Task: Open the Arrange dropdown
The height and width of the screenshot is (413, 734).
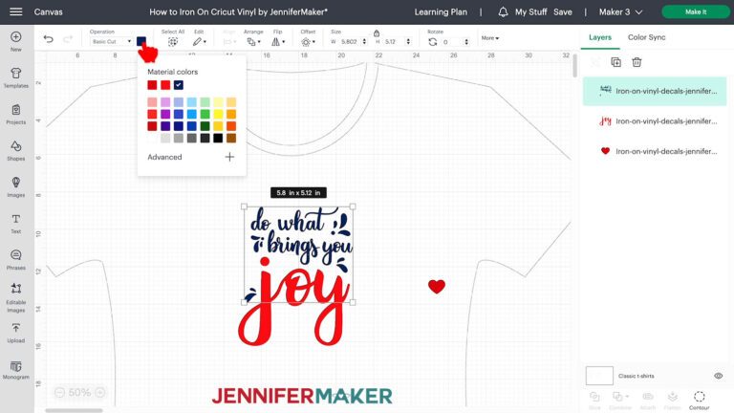Action: click(253, 42)
